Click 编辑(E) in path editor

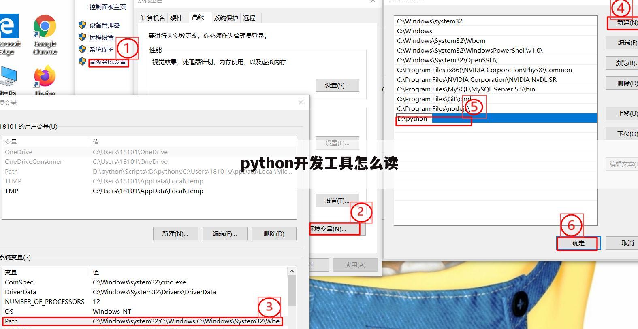pos(622,42)
